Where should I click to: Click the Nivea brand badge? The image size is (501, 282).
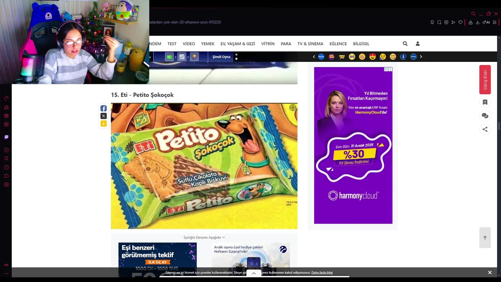(x=413, y=57)
